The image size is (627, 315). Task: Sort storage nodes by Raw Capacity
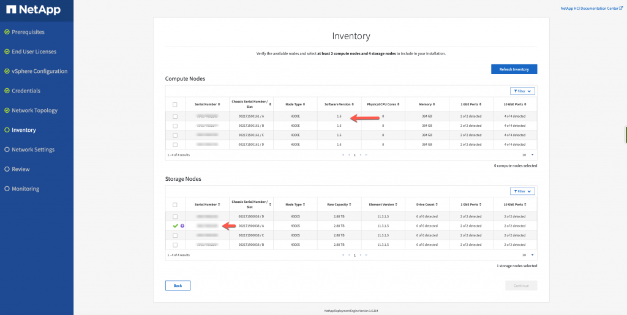coord(339,205)
